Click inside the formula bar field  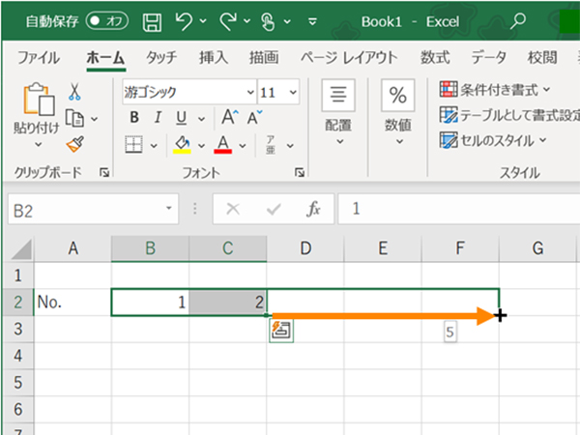click(454, 208)
